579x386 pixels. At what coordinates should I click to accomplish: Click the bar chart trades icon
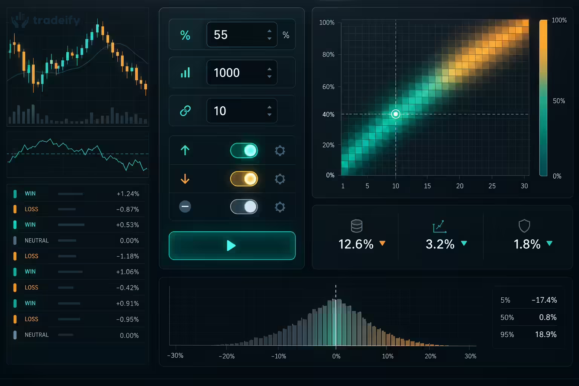[185, 72]
